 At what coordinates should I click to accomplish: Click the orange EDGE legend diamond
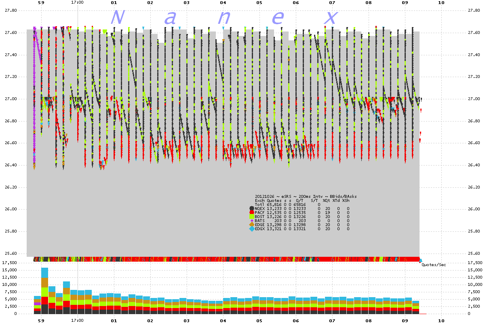point(252,224)
